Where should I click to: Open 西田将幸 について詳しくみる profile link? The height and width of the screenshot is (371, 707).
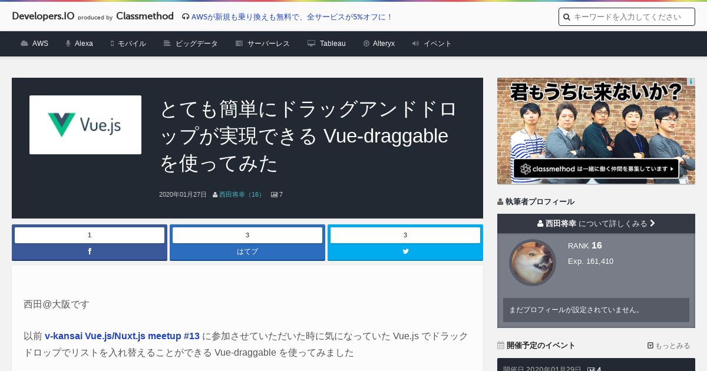(596, 223)
